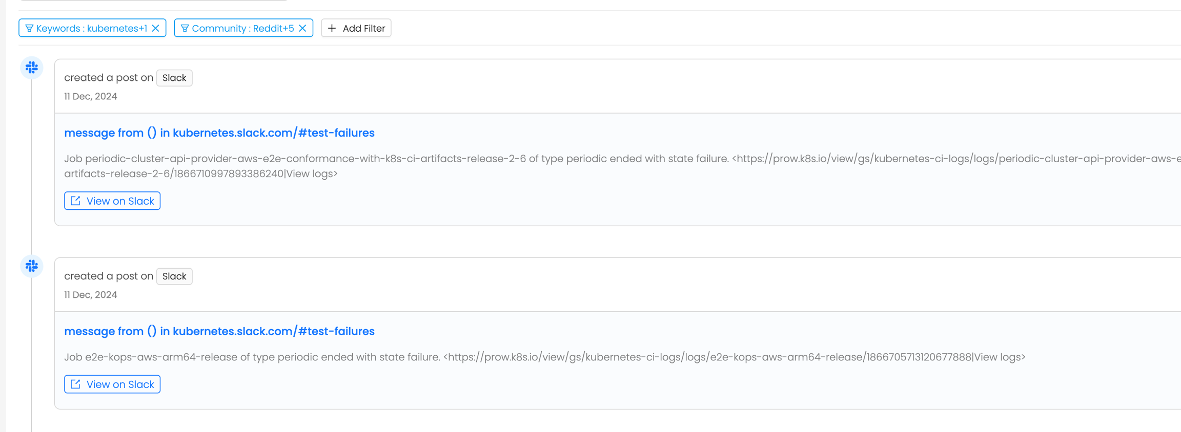Open the Keywords : kubernetes+1 filter label
The height and width of the screenshot is (432, 1181).
[91, 28]
